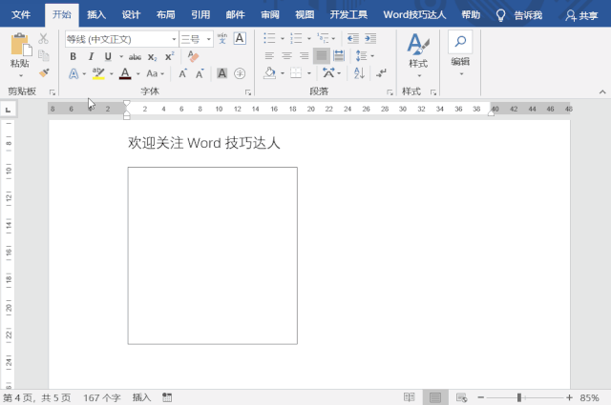The width and height of the screenshot is (611, 405).
Task: Switch to the Insert (插入) tab
Action: click(96, 15)
